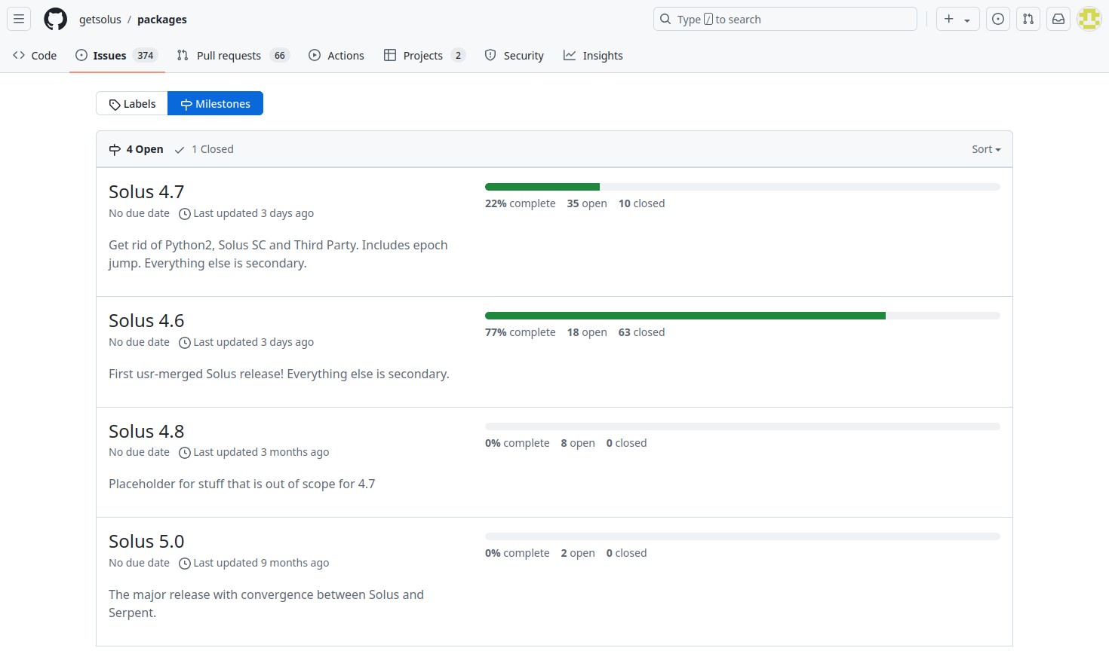Filter to 1 Closed milestones
Screen dimensions: 1109x660
tap(204, 149)
